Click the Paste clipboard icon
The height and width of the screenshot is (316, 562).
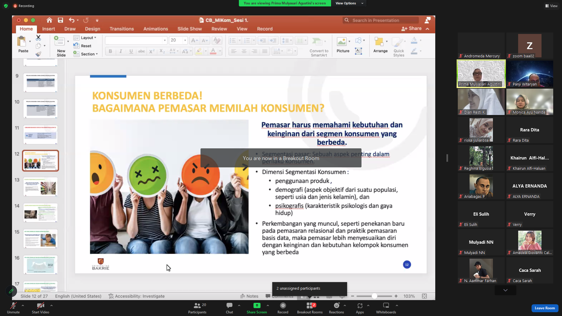tap(22, 42)
